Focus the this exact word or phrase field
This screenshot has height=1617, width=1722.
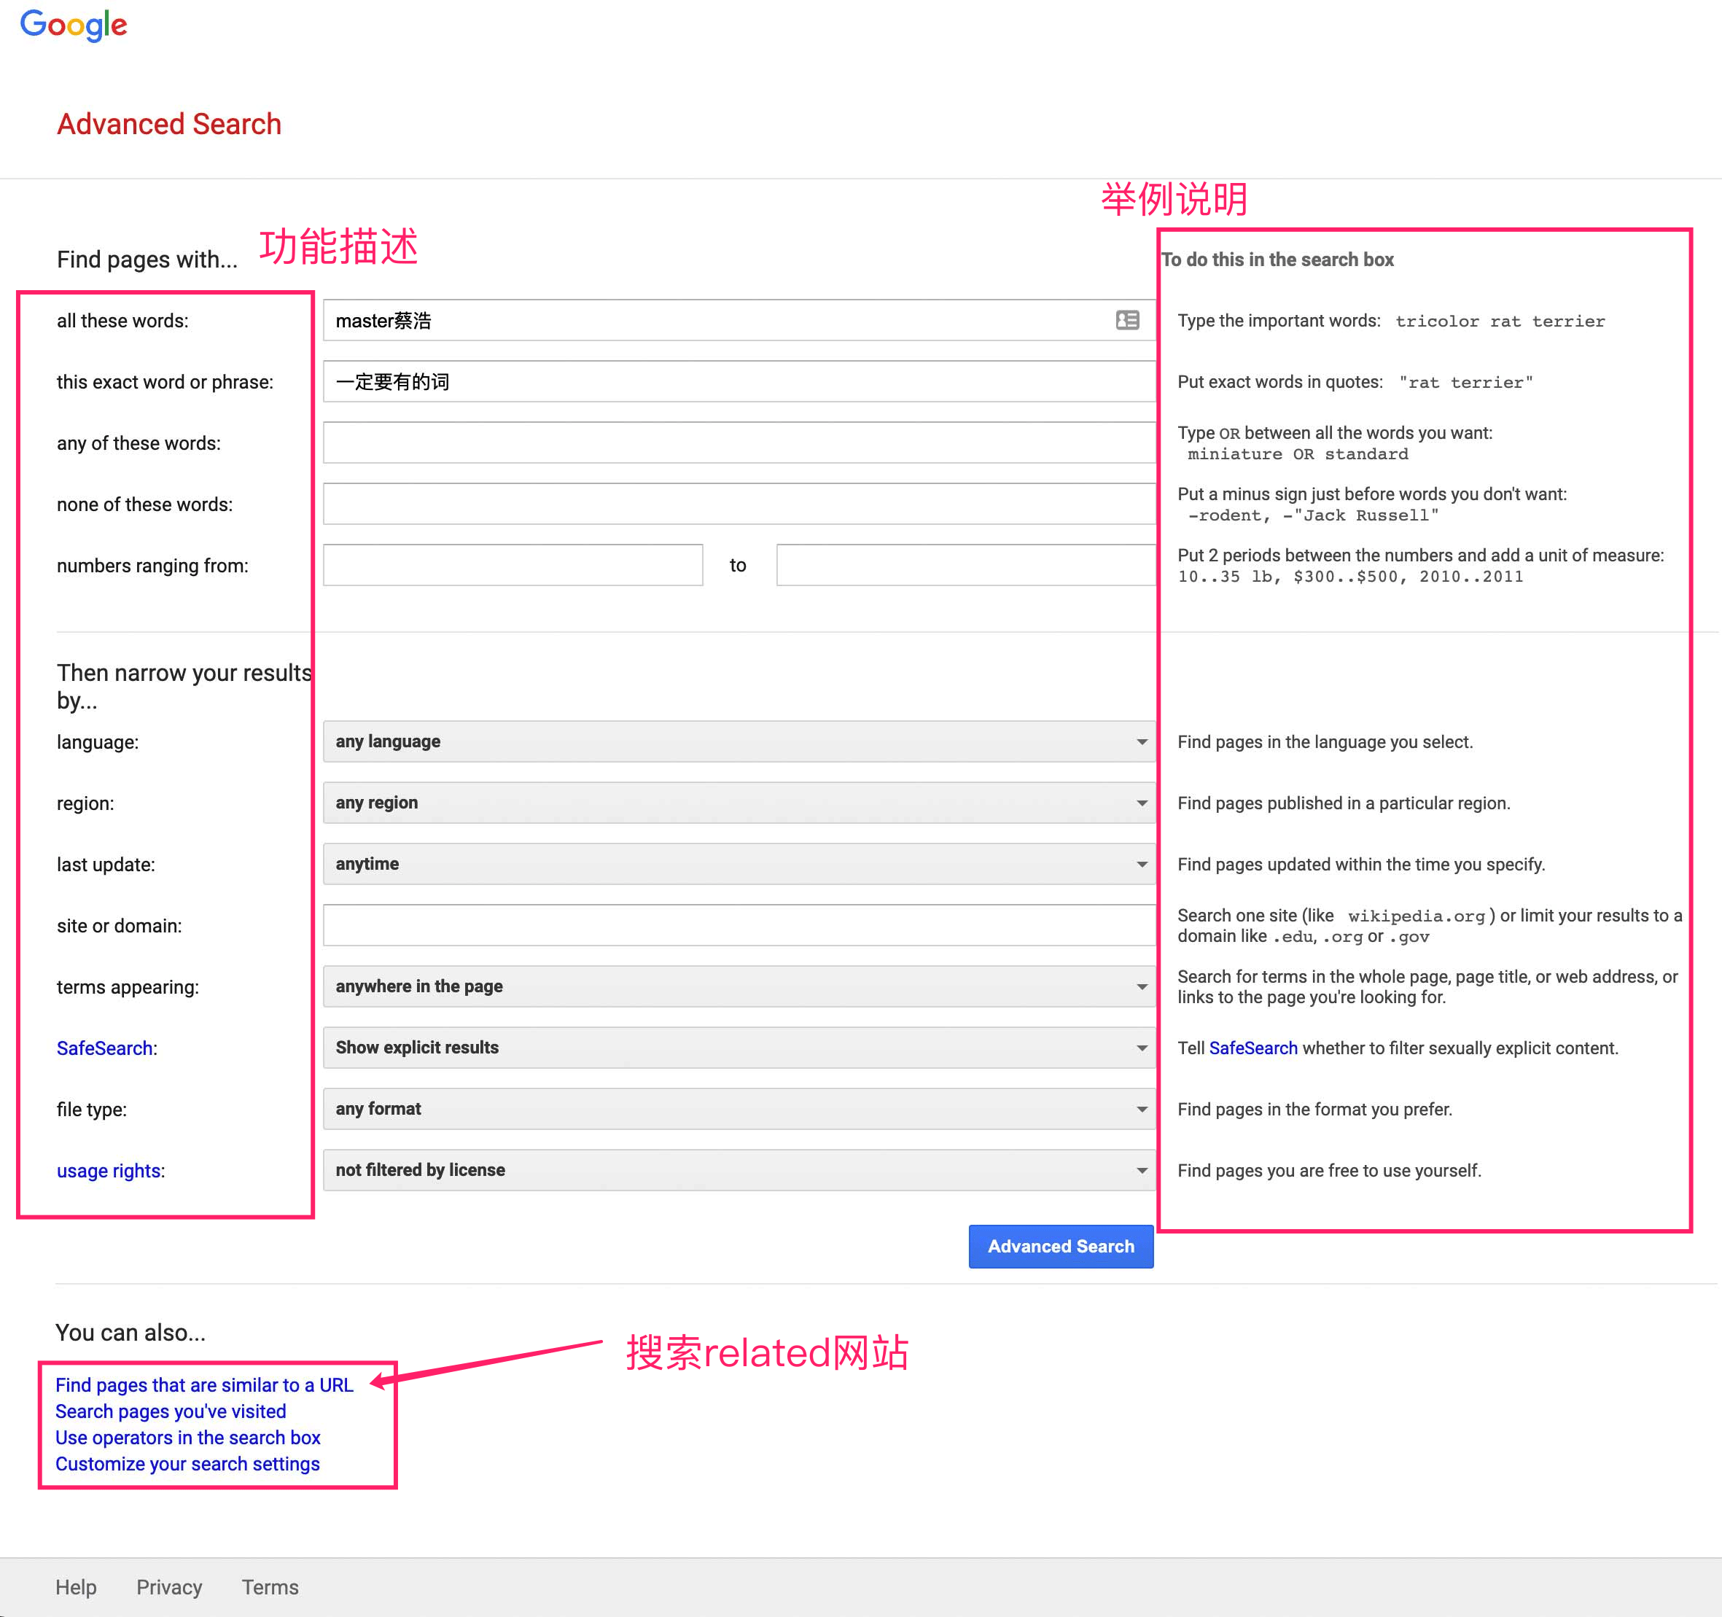739,381
